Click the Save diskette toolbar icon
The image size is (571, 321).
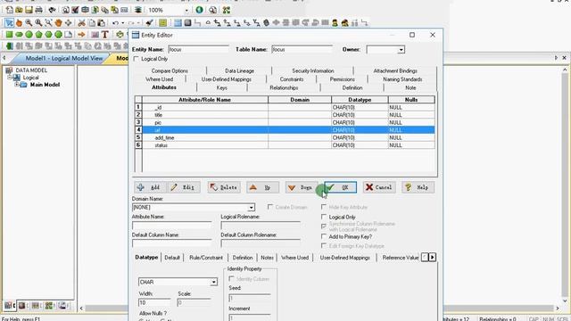click(29, 10)
